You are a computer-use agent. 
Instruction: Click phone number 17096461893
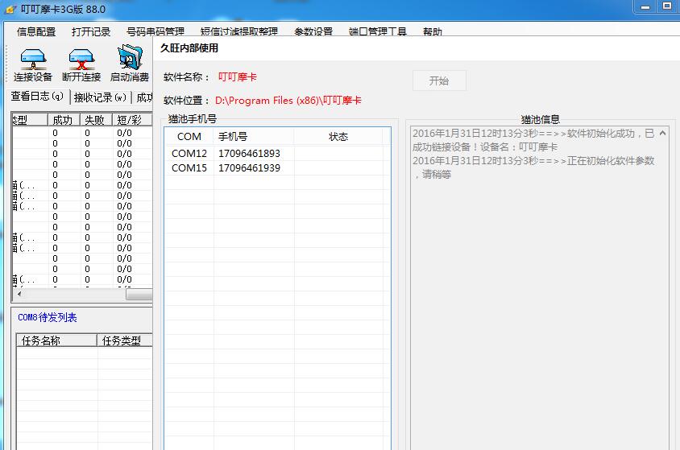249,153
